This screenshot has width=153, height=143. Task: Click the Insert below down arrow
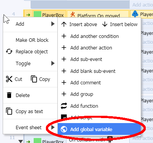click(105, 24)
